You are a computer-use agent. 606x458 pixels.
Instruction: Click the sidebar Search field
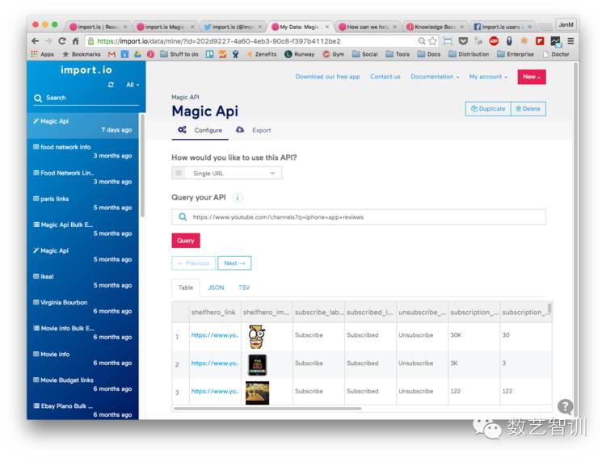coord(86,99)
